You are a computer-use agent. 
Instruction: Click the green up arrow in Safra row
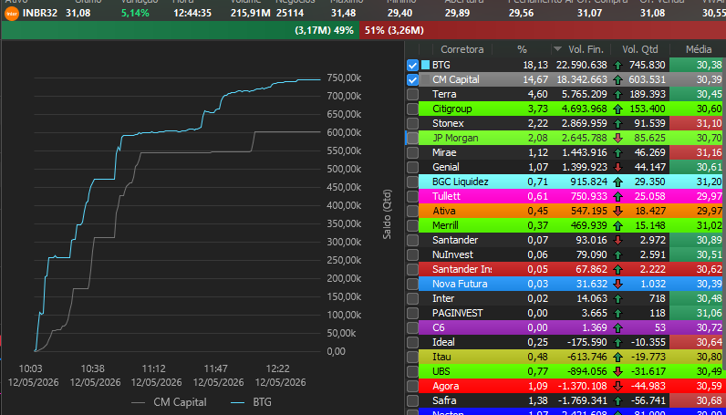pos(617,400)
